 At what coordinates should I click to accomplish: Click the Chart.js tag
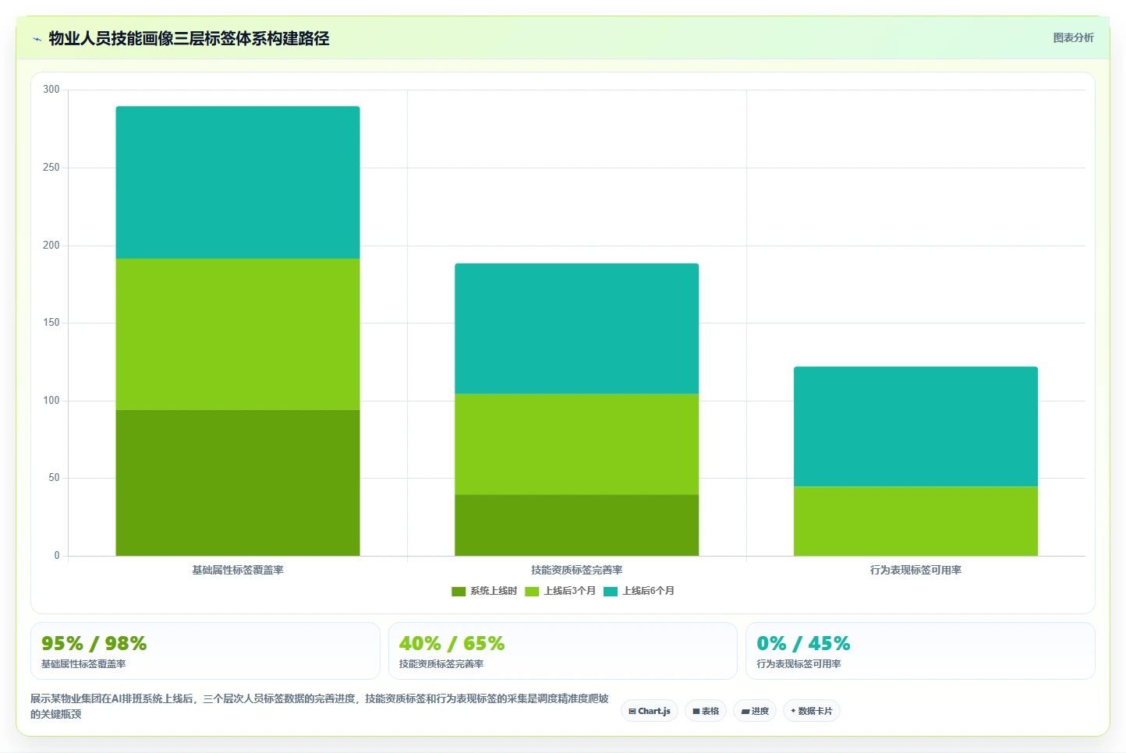pyautogui.click(x=650, y=711)
